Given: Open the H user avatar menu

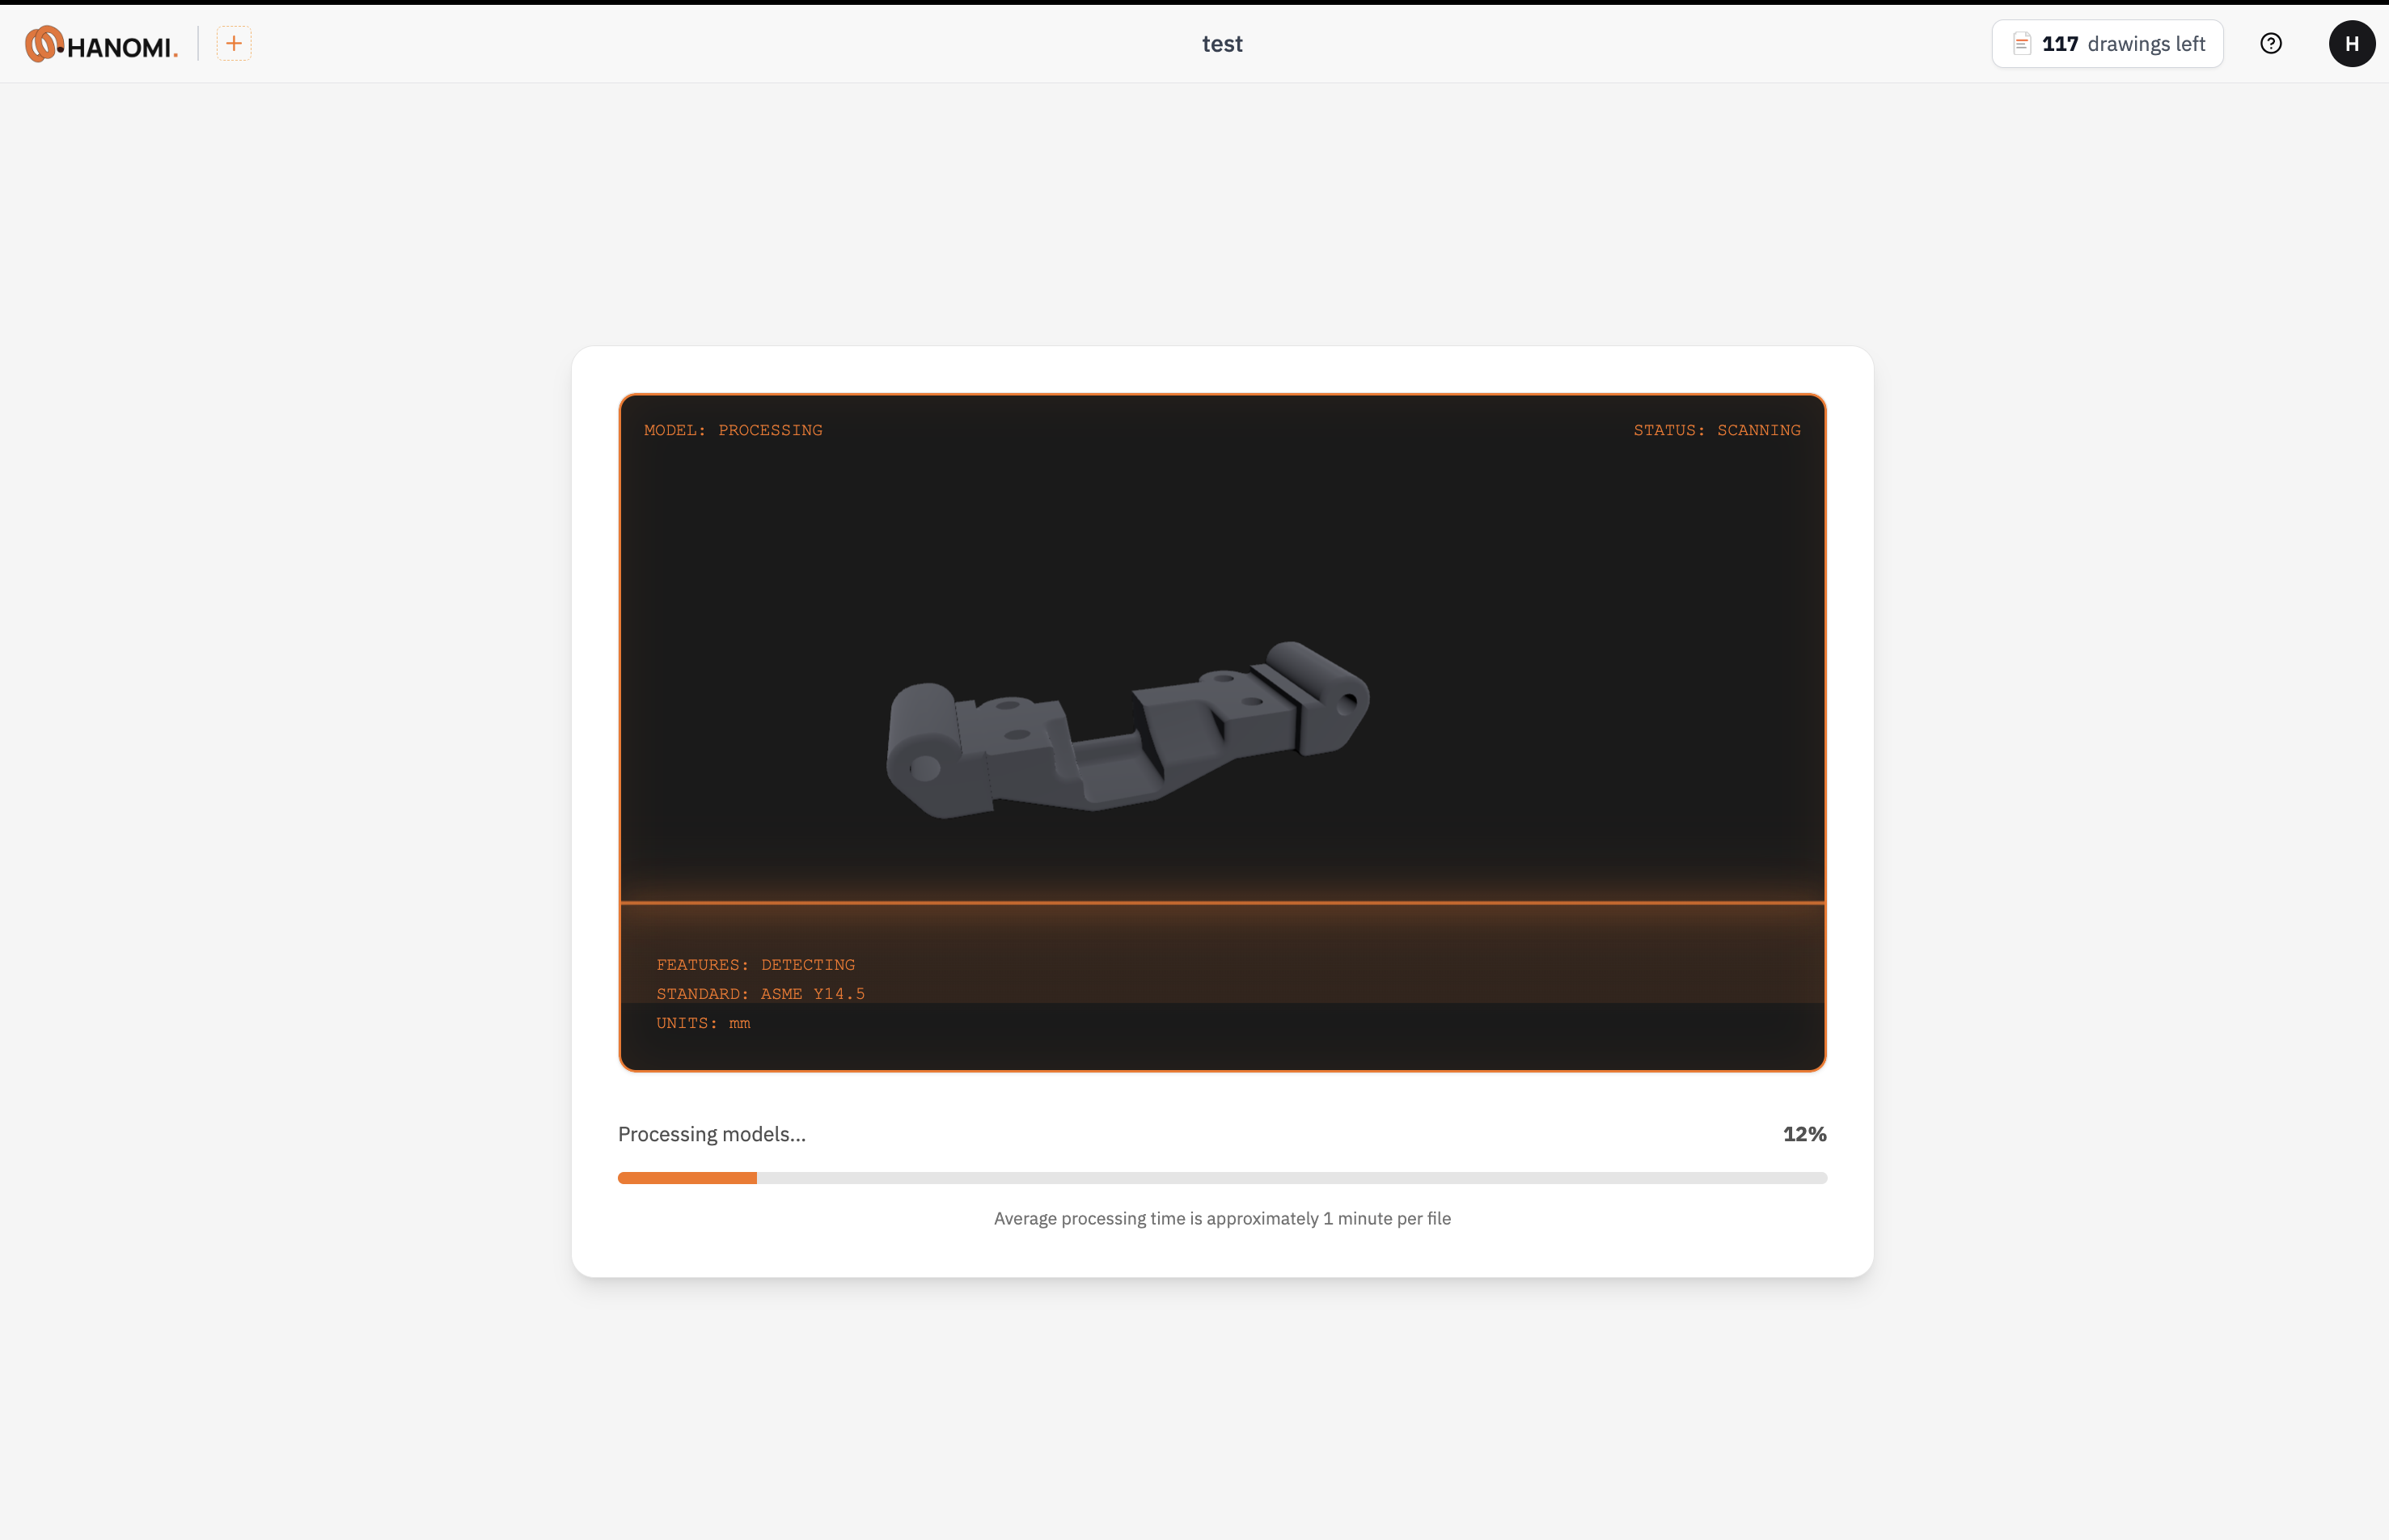Looking at the screenshot, I should [2351, 43].
